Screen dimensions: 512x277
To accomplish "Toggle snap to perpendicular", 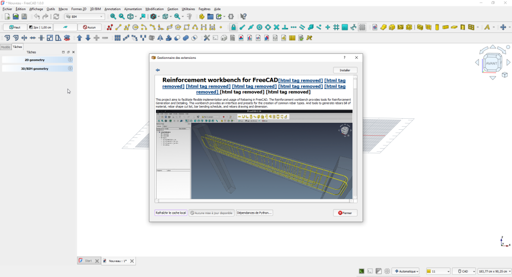I will pos(284,27).
